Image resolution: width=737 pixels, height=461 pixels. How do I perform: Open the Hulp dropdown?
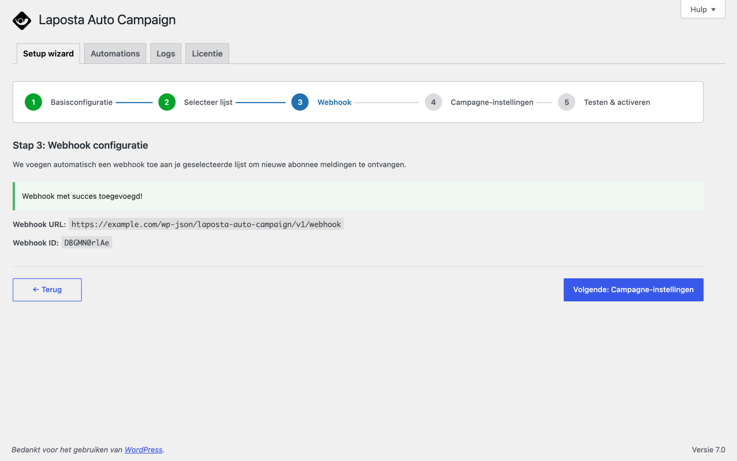pos(702,9)
